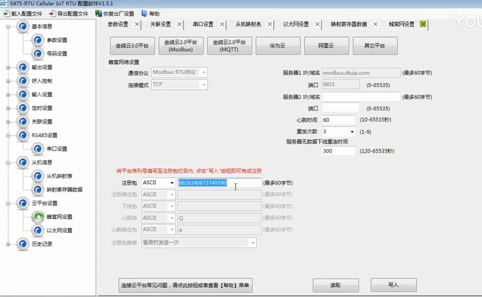Select the 号码设置 tree icon

pos(38,53)
